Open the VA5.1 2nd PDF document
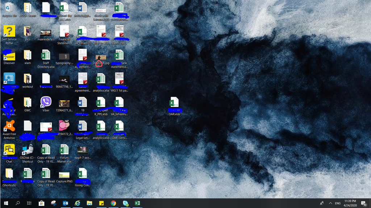This screenshot has height=208, width=371. point(119,35)
